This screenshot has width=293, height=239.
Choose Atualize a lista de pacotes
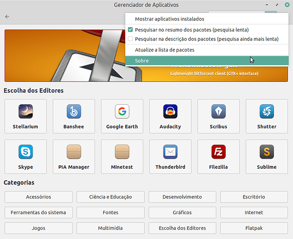(207, 50)
